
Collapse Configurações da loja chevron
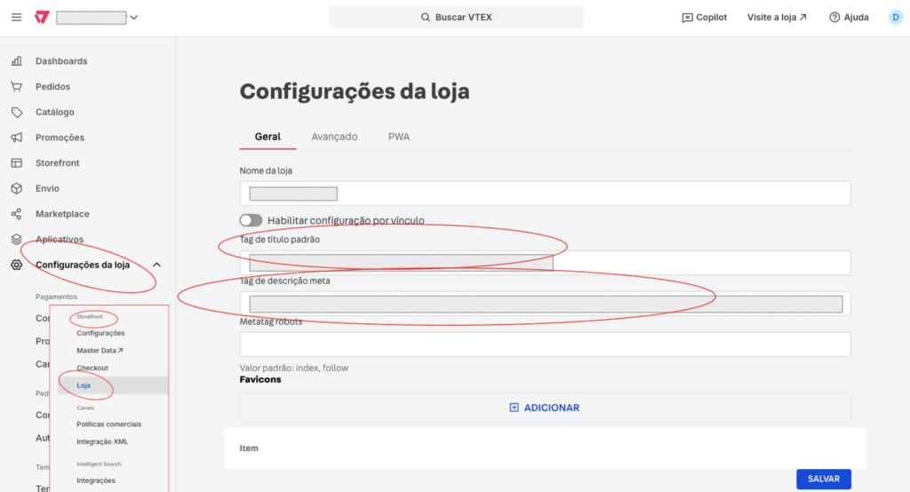[x=157, y=265]
